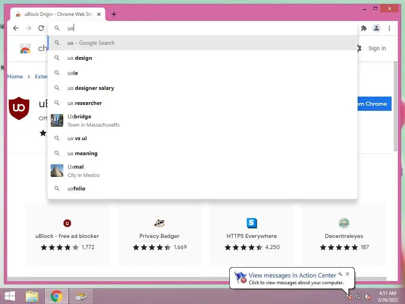Click the 'HTTPS Everywhere' title text
Viewport: 405px width, 304px height.
pos(252,236)
